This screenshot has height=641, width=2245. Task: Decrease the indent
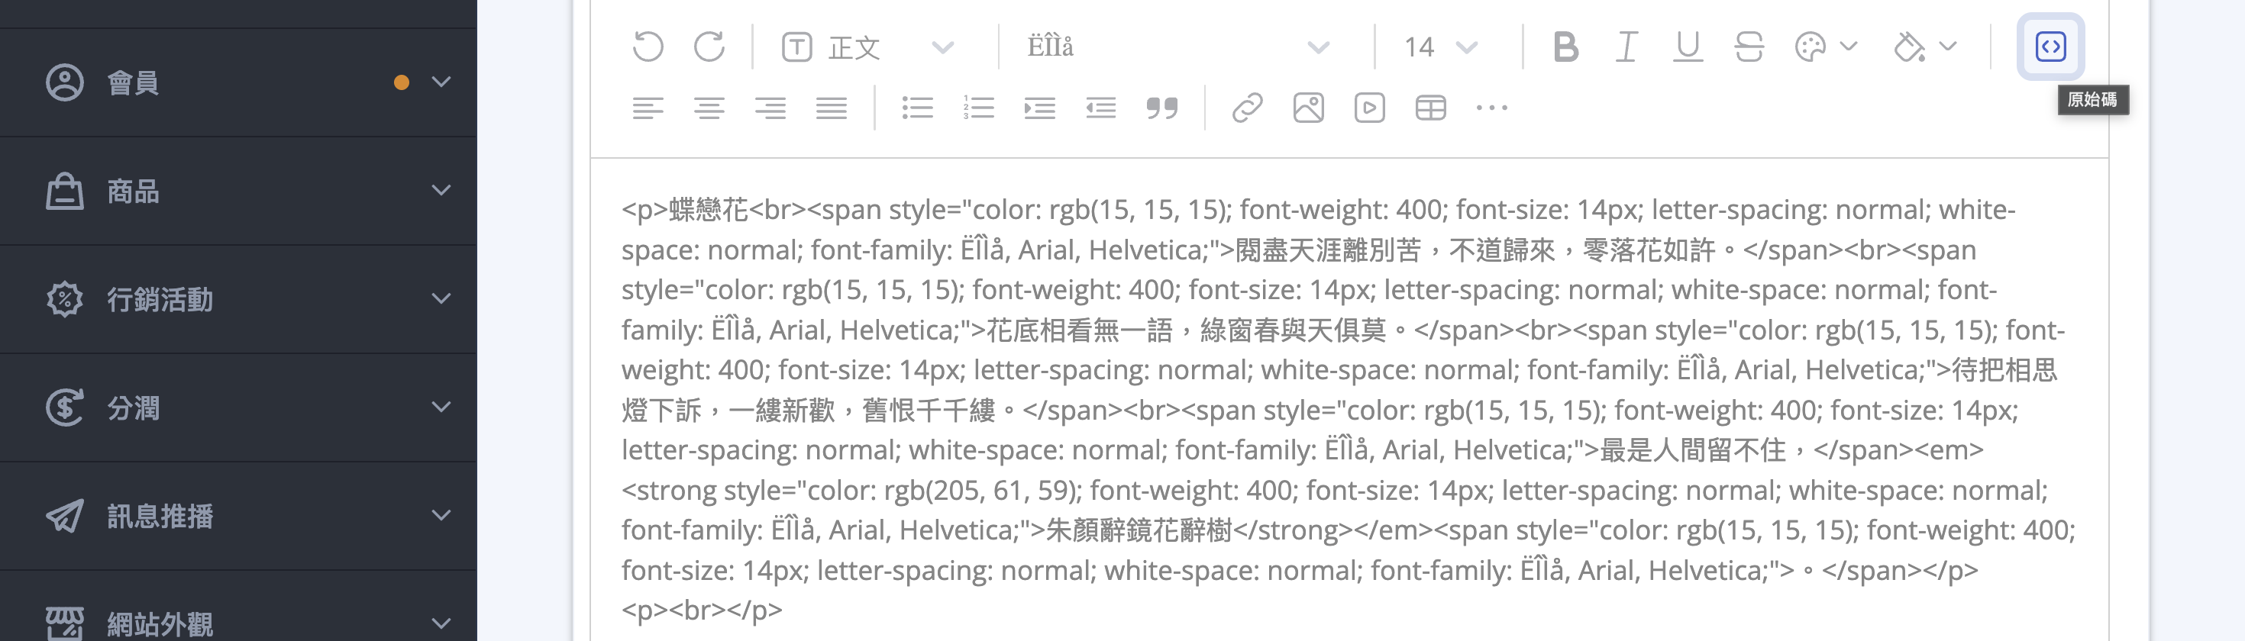tap(1100, 108)
